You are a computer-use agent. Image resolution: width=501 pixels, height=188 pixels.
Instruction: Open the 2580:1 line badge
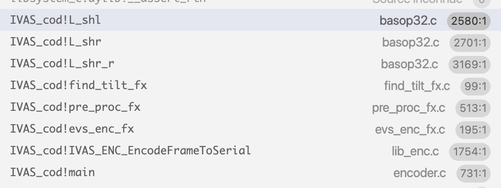468,21
